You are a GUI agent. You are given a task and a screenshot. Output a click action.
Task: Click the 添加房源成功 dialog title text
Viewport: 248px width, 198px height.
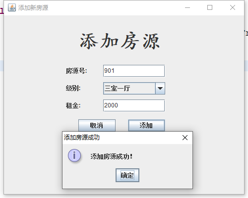point(82,138)
